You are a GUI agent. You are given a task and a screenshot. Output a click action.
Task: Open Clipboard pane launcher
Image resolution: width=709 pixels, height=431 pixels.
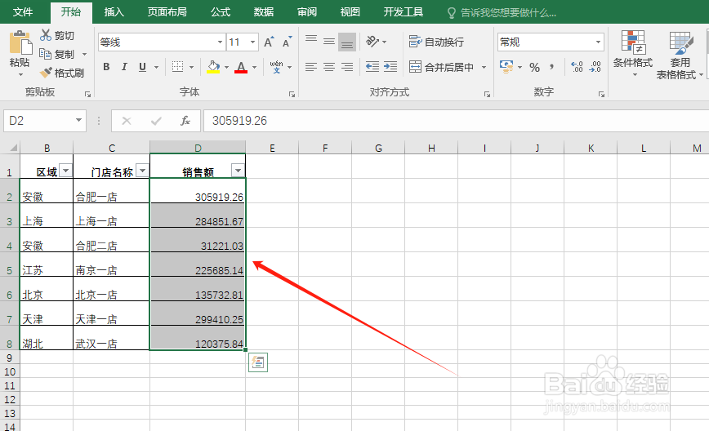[87, 94]
